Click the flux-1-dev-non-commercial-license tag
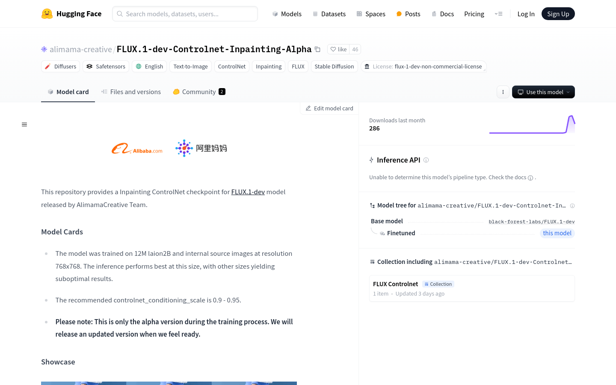Viewport: 616px width, 385px height. [423, 66]
